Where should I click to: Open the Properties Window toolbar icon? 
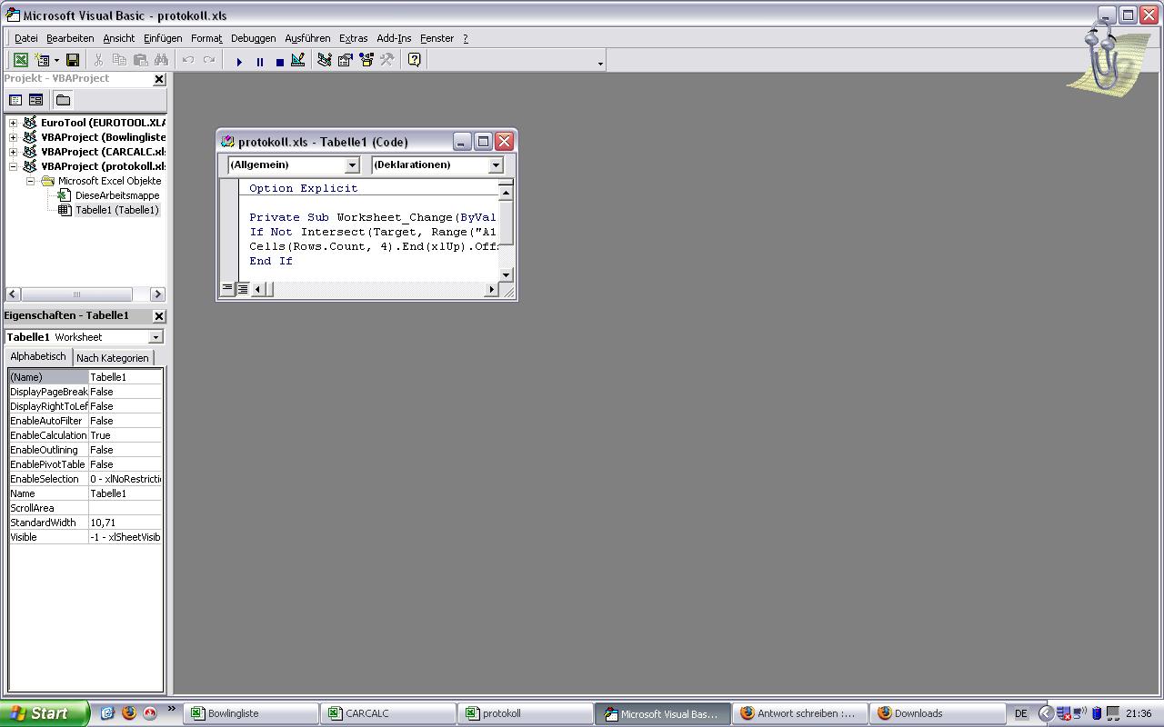pos(345,61)
